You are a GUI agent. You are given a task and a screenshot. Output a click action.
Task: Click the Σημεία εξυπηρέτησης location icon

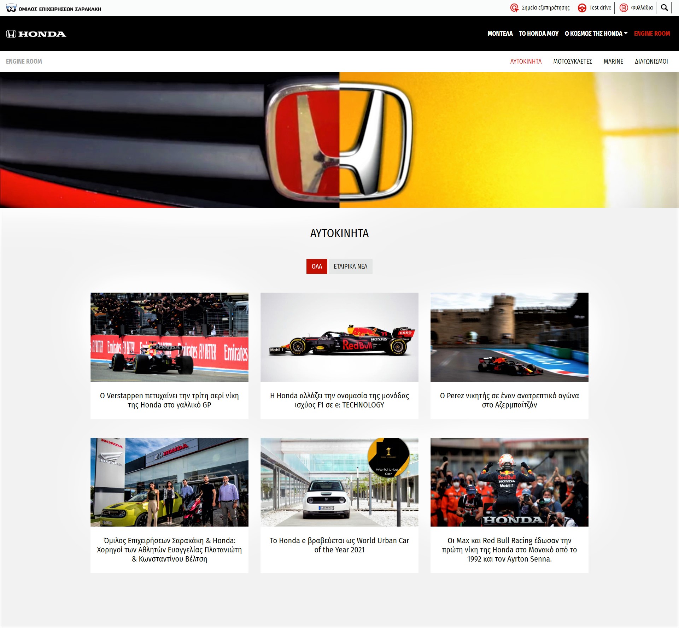(x=514, y=8)
